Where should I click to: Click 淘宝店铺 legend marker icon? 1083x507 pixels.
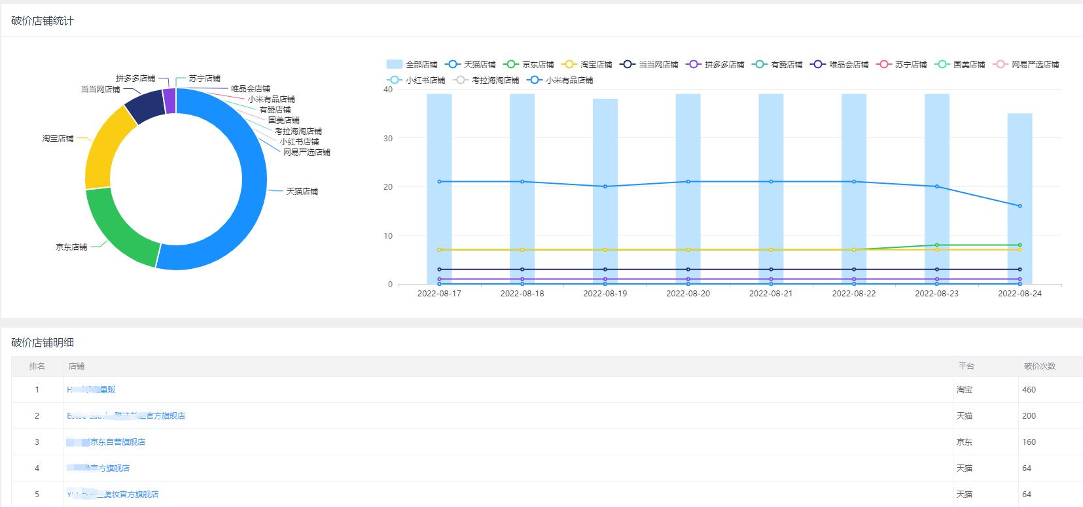pyautogui.click(x=569, y=64)
